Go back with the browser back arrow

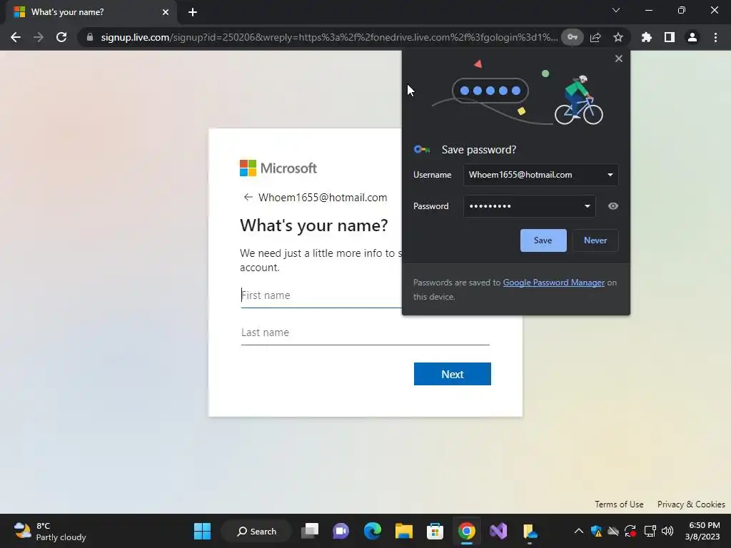[16, 37]
